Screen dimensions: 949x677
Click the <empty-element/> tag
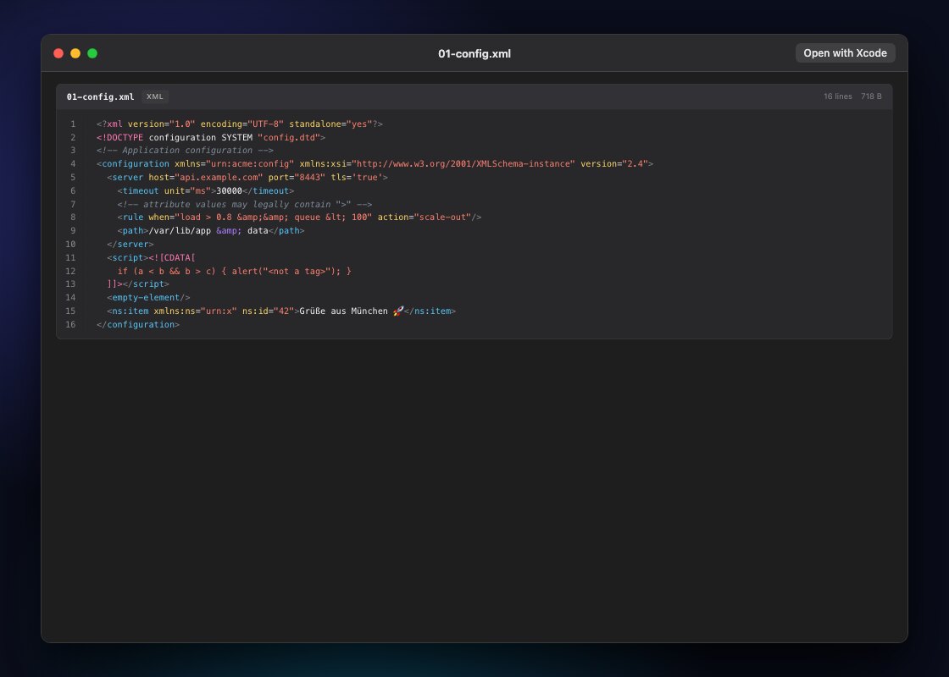click(x=148, y=297)
